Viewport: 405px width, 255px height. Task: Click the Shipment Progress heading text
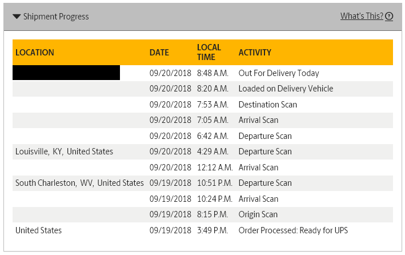click(56, 17)
